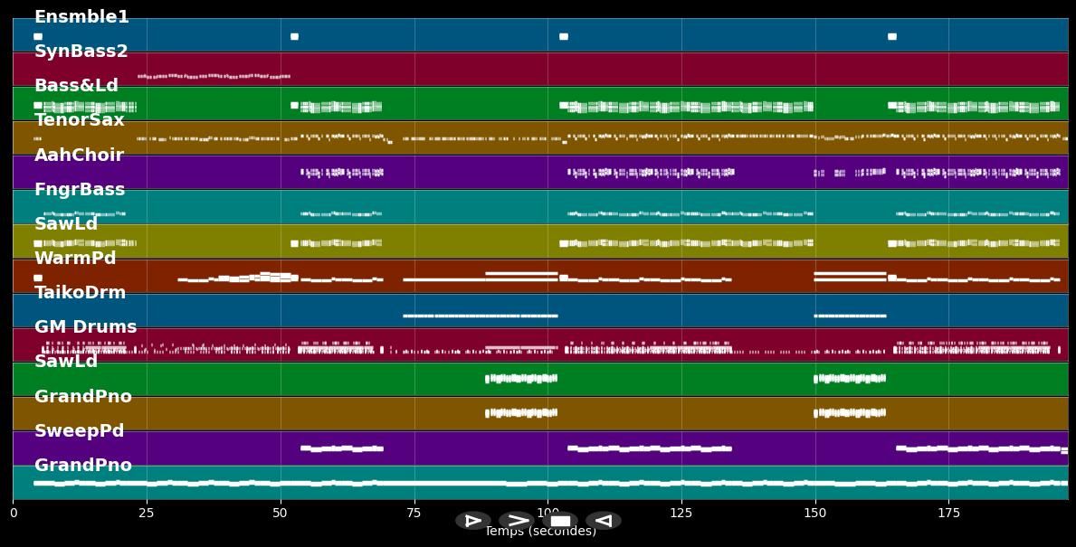Viewport: 1076px width, 547px height.
Task: Select the SynBass2 track label
Action: point(81,52)
